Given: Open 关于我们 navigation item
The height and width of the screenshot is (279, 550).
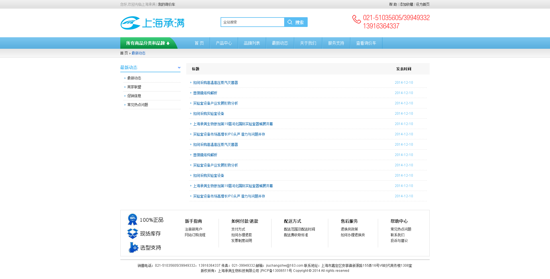Looking at the screenshot, I should coord(308,43).
